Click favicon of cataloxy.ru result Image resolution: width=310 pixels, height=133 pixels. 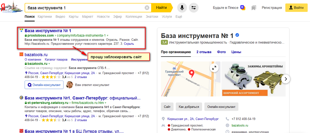point(21,98)
